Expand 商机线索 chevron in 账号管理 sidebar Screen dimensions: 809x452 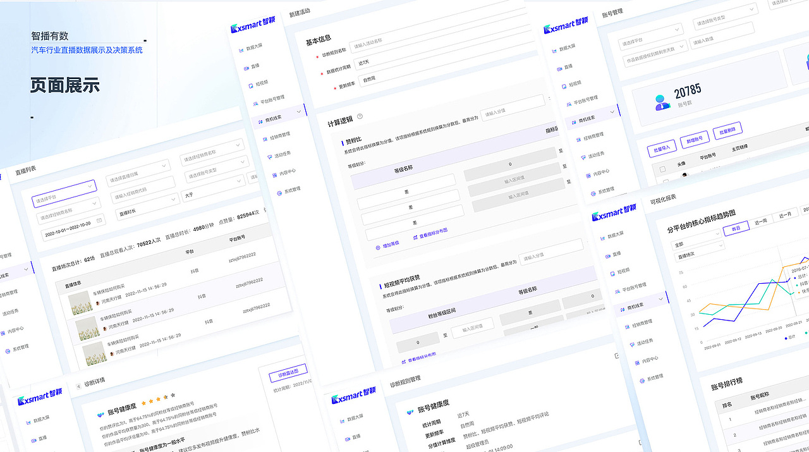[x=612, y=112]
